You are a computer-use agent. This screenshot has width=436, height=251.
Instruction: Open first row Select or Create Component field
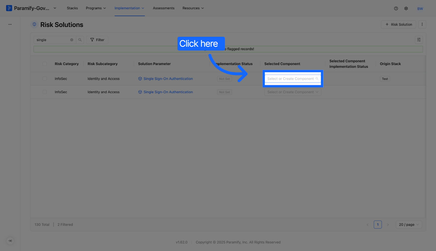click(x=293, y=79)
